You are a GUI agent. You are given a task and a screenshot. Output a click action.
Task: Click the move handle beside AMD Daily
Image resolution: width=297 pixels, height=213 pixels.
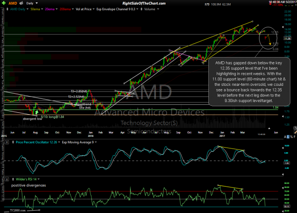tap(7, 9)
